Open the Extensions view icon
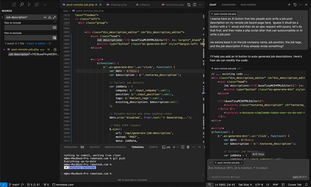The image size is (311, 187). tap(37, 5)
